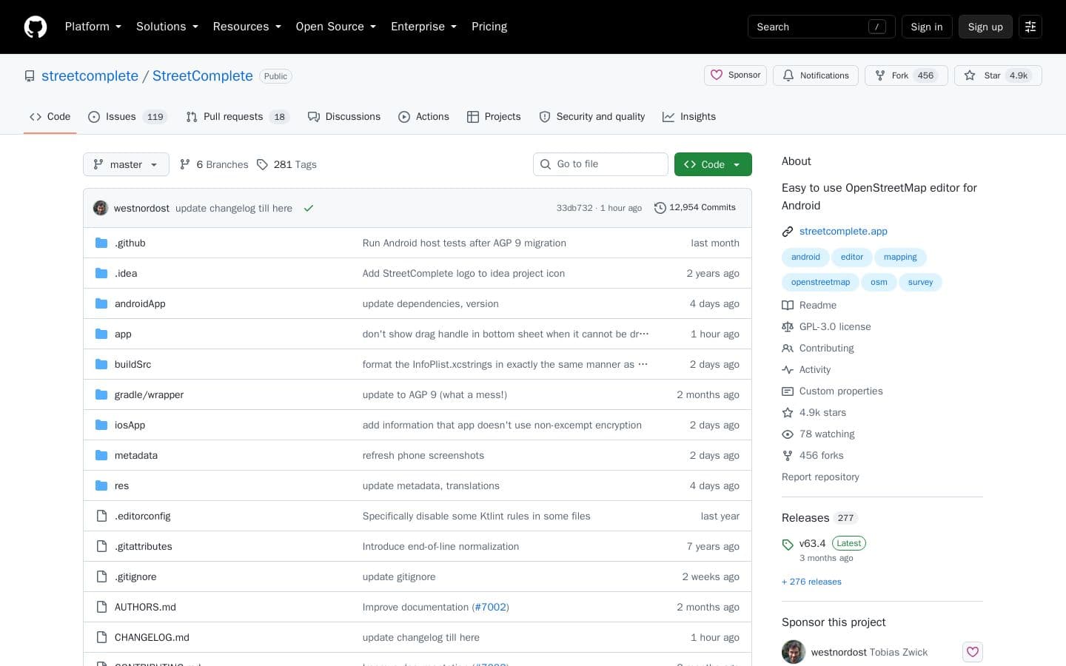
Task: Go to the Actions tab
Action: click(x=424, y=117)
